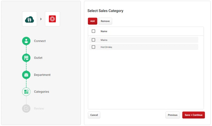212x126 pixels.
Task: Click the Remove button
Action: coord(105,21)
